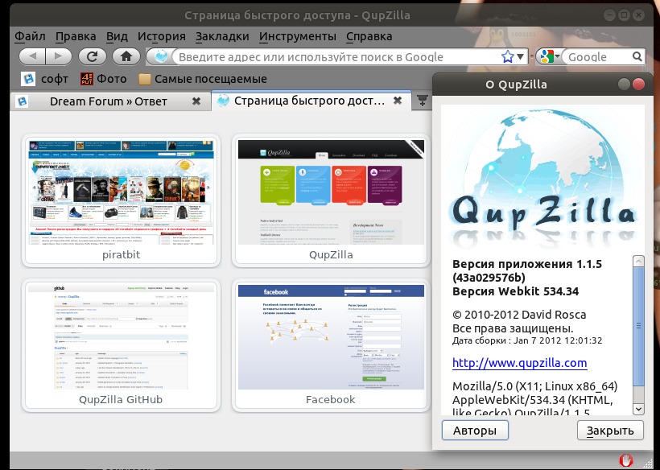Open the Закладки menu

[x=222, y=36]
